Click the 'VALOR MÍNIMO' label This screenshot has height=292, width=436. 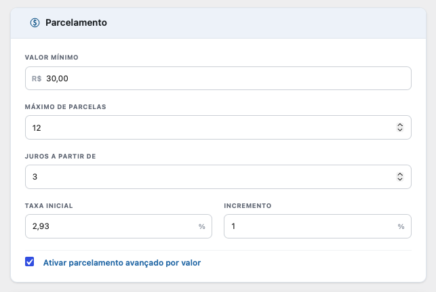point(52,57)
